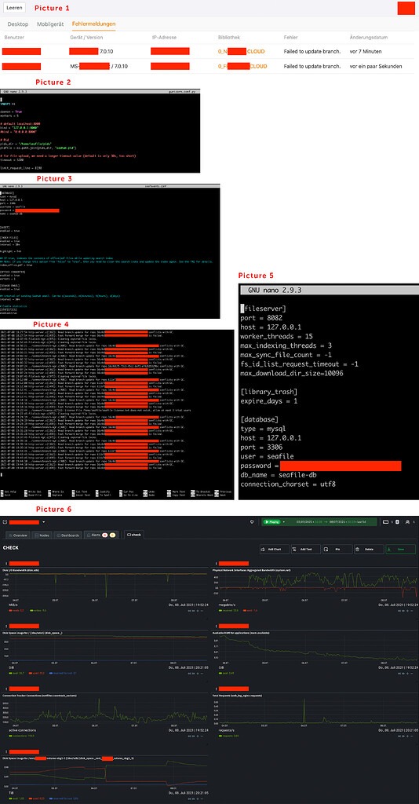This screenshot has height=804, width=419.
Task: Toggle the 'reads' legend entry in the Disk I/O chart
Action: pos(15,610)
